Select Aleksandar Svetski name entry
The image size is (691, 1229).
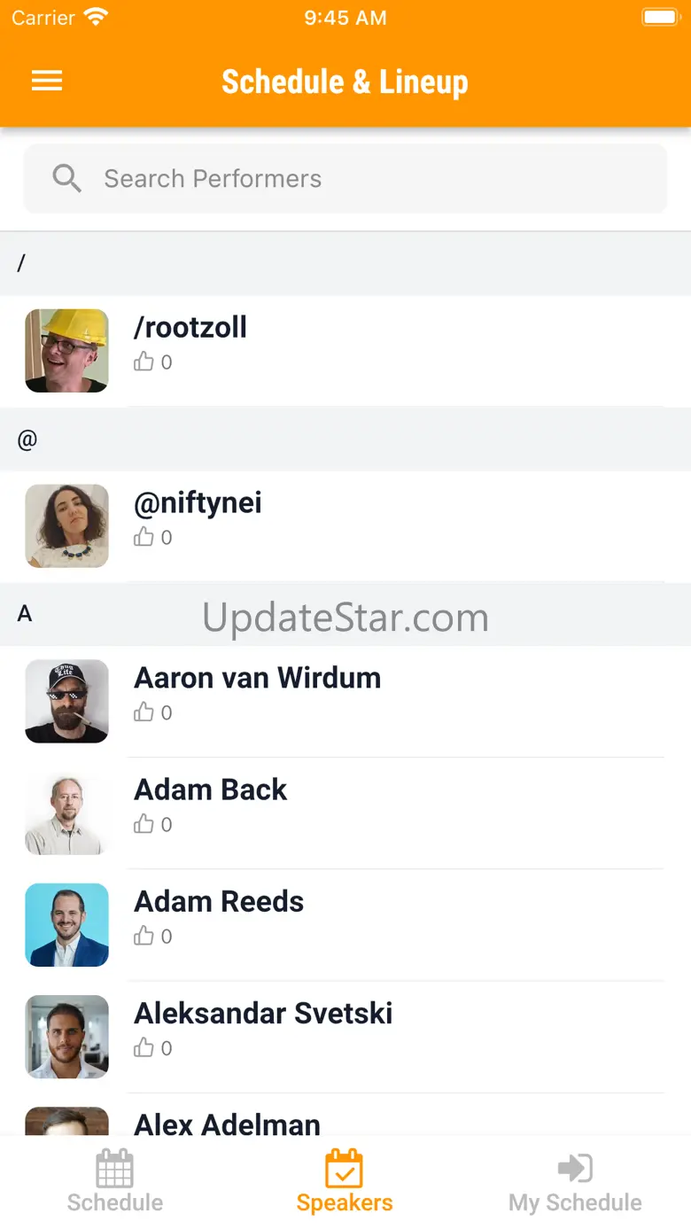[263, 1013]
